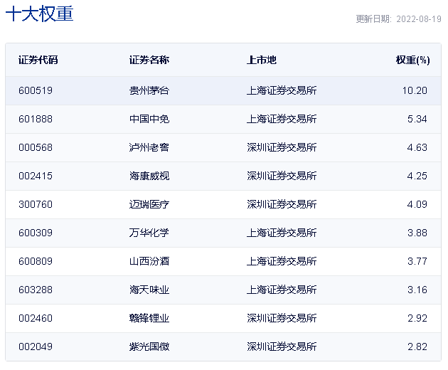Select stock name 赣锋锂业

tap(149, 318)
